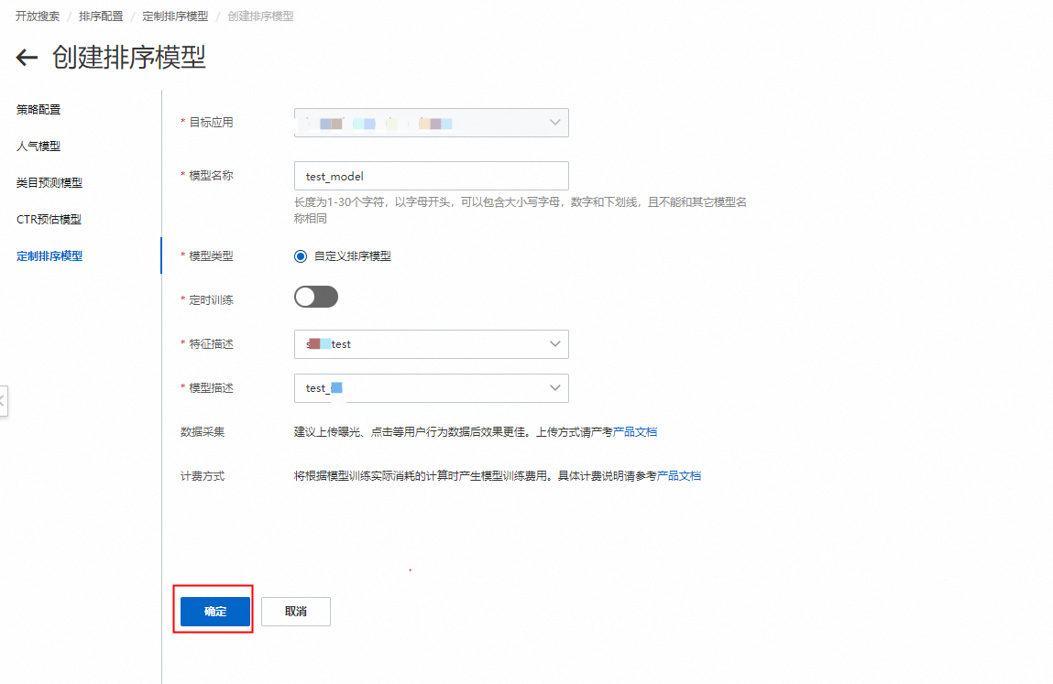
Task: Click the 取消 button
Action: (x=295, y=612)
